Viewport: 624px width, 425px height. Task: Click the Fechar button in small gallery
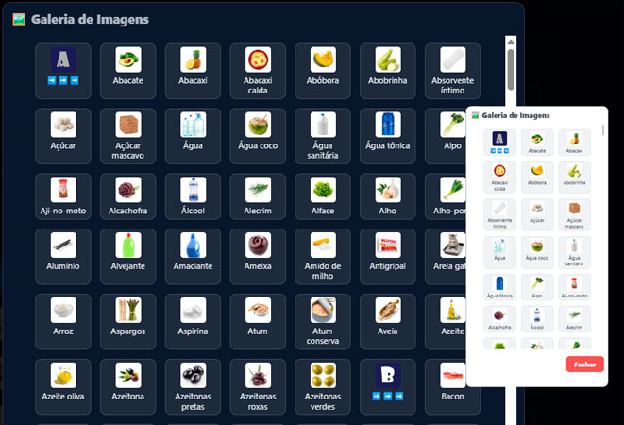(584, 364)
